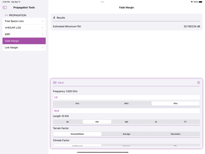Select MHz frequency unit
205x154 pixels.
[126, 104]
